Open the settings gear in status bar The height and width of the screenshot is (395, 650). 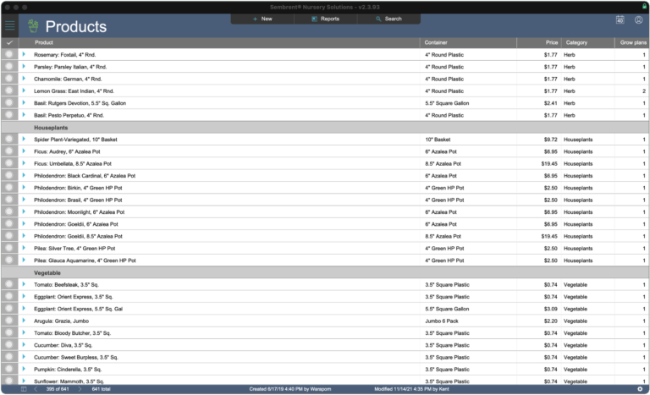tap(640, 389)
